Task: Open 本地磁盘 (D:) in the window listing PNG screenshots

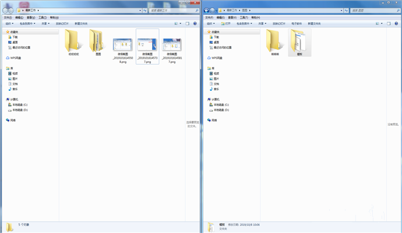Action: (17, 110)
